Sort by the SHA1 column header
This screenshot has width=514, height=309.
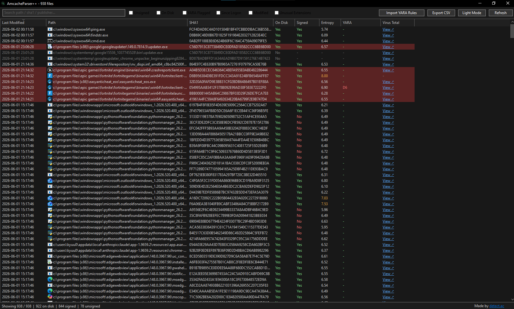[230, 23]
